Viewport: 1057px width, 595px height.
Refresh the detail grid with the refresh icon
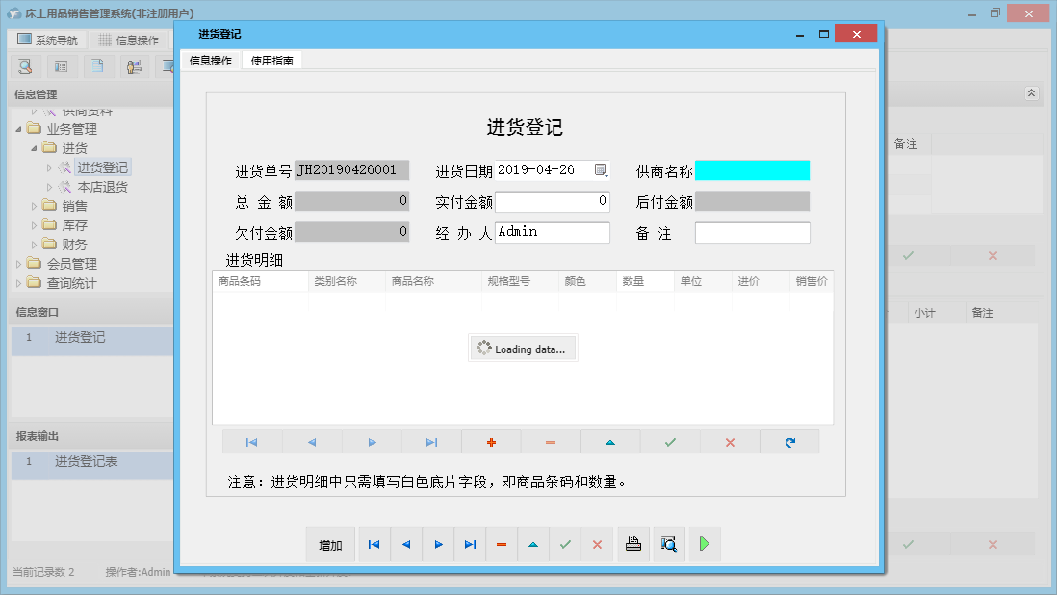pyautogui.click(x=789, y=441)
